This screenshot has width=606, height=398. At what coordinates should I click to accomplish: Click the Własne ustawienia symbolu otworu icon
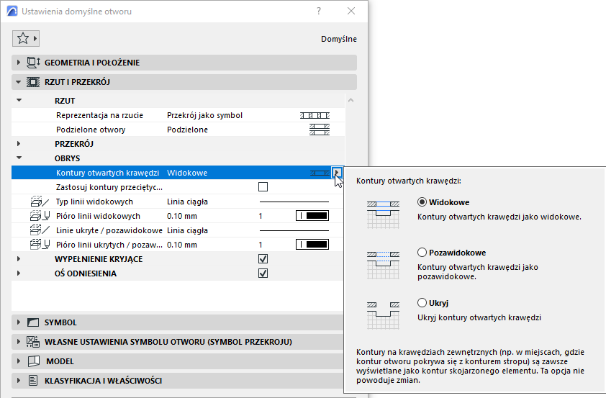coord(33,342)
